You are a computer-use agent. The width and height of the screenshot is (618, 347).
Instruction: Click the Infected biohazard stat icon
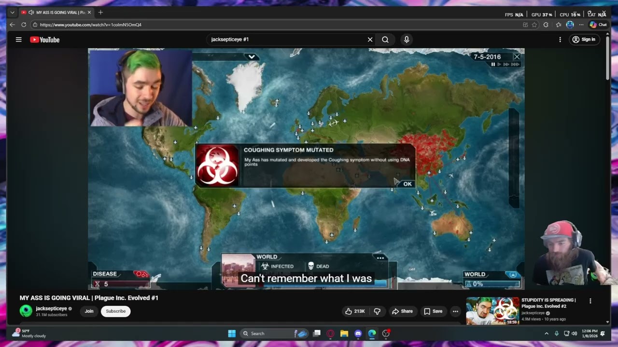click(x=265, y=266)
